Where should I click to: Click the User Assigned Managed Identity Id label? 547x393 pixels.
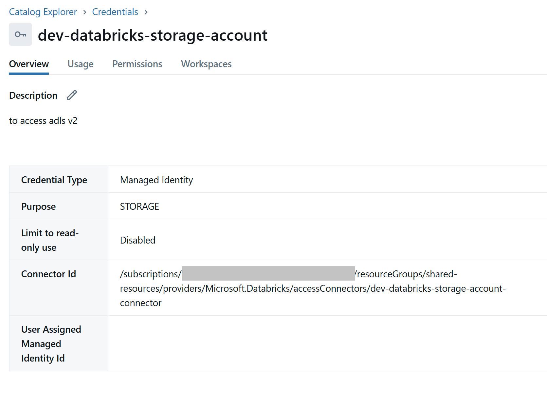tap(51, 344)
